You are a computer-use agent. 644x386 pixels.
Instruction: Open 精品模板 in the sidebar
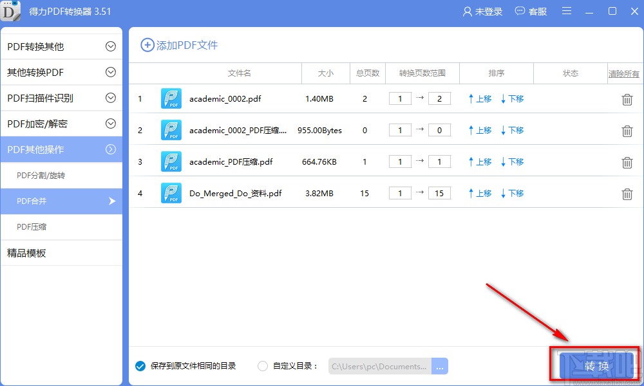point(62,253)
